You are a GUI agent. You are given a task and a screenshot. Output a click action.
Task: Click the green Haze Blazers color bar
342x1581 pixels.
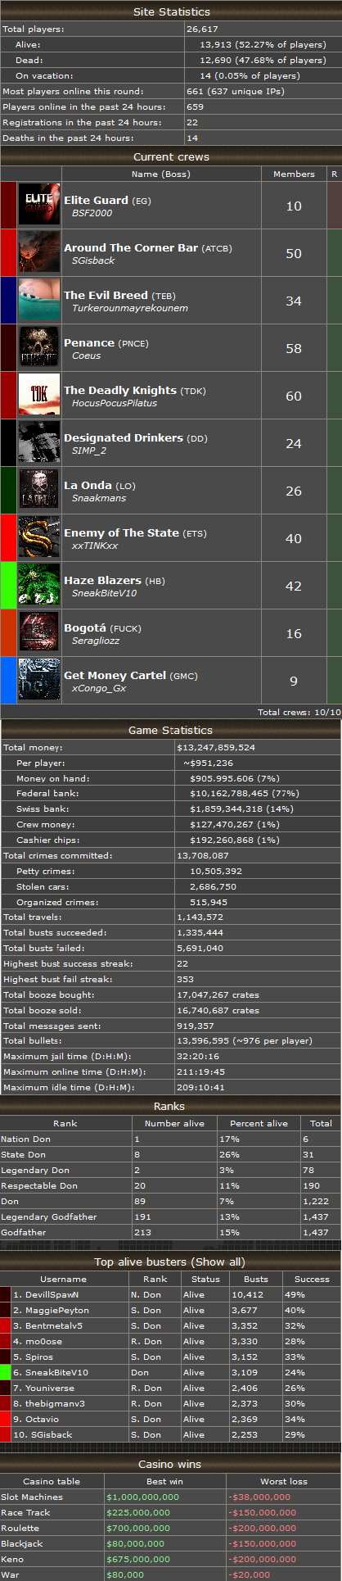pyautogui.click(x=8, y=586)
